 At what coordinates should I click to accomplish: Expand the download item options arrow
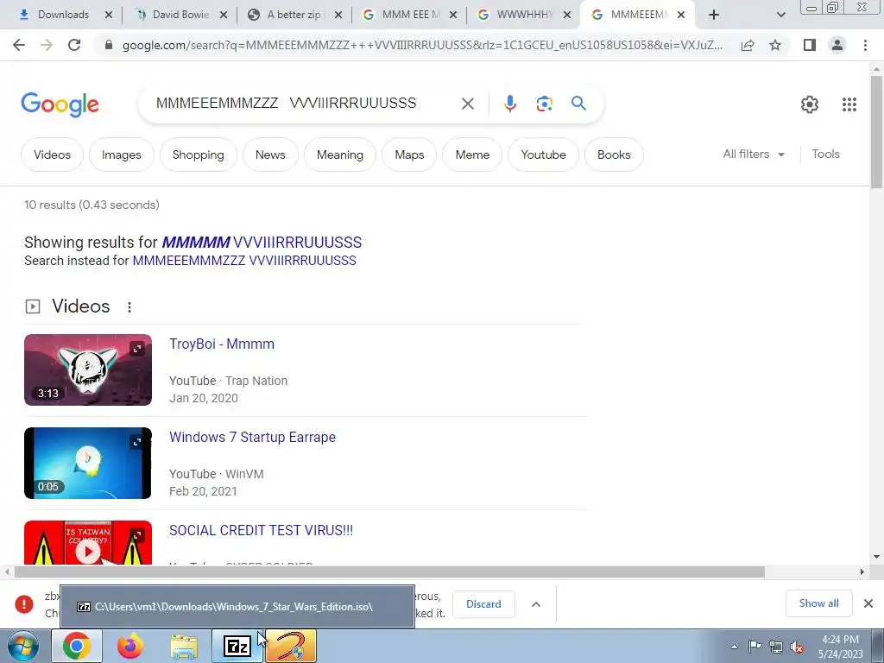coord(535,603)
